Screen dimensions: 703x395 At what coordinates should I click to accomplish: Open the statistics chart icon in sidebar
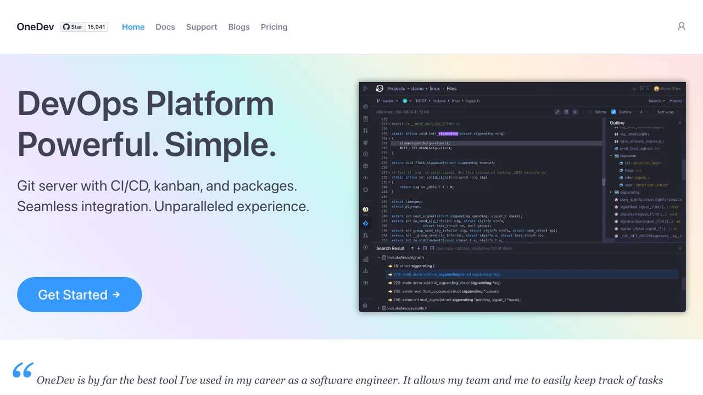(x=366, y=259)
